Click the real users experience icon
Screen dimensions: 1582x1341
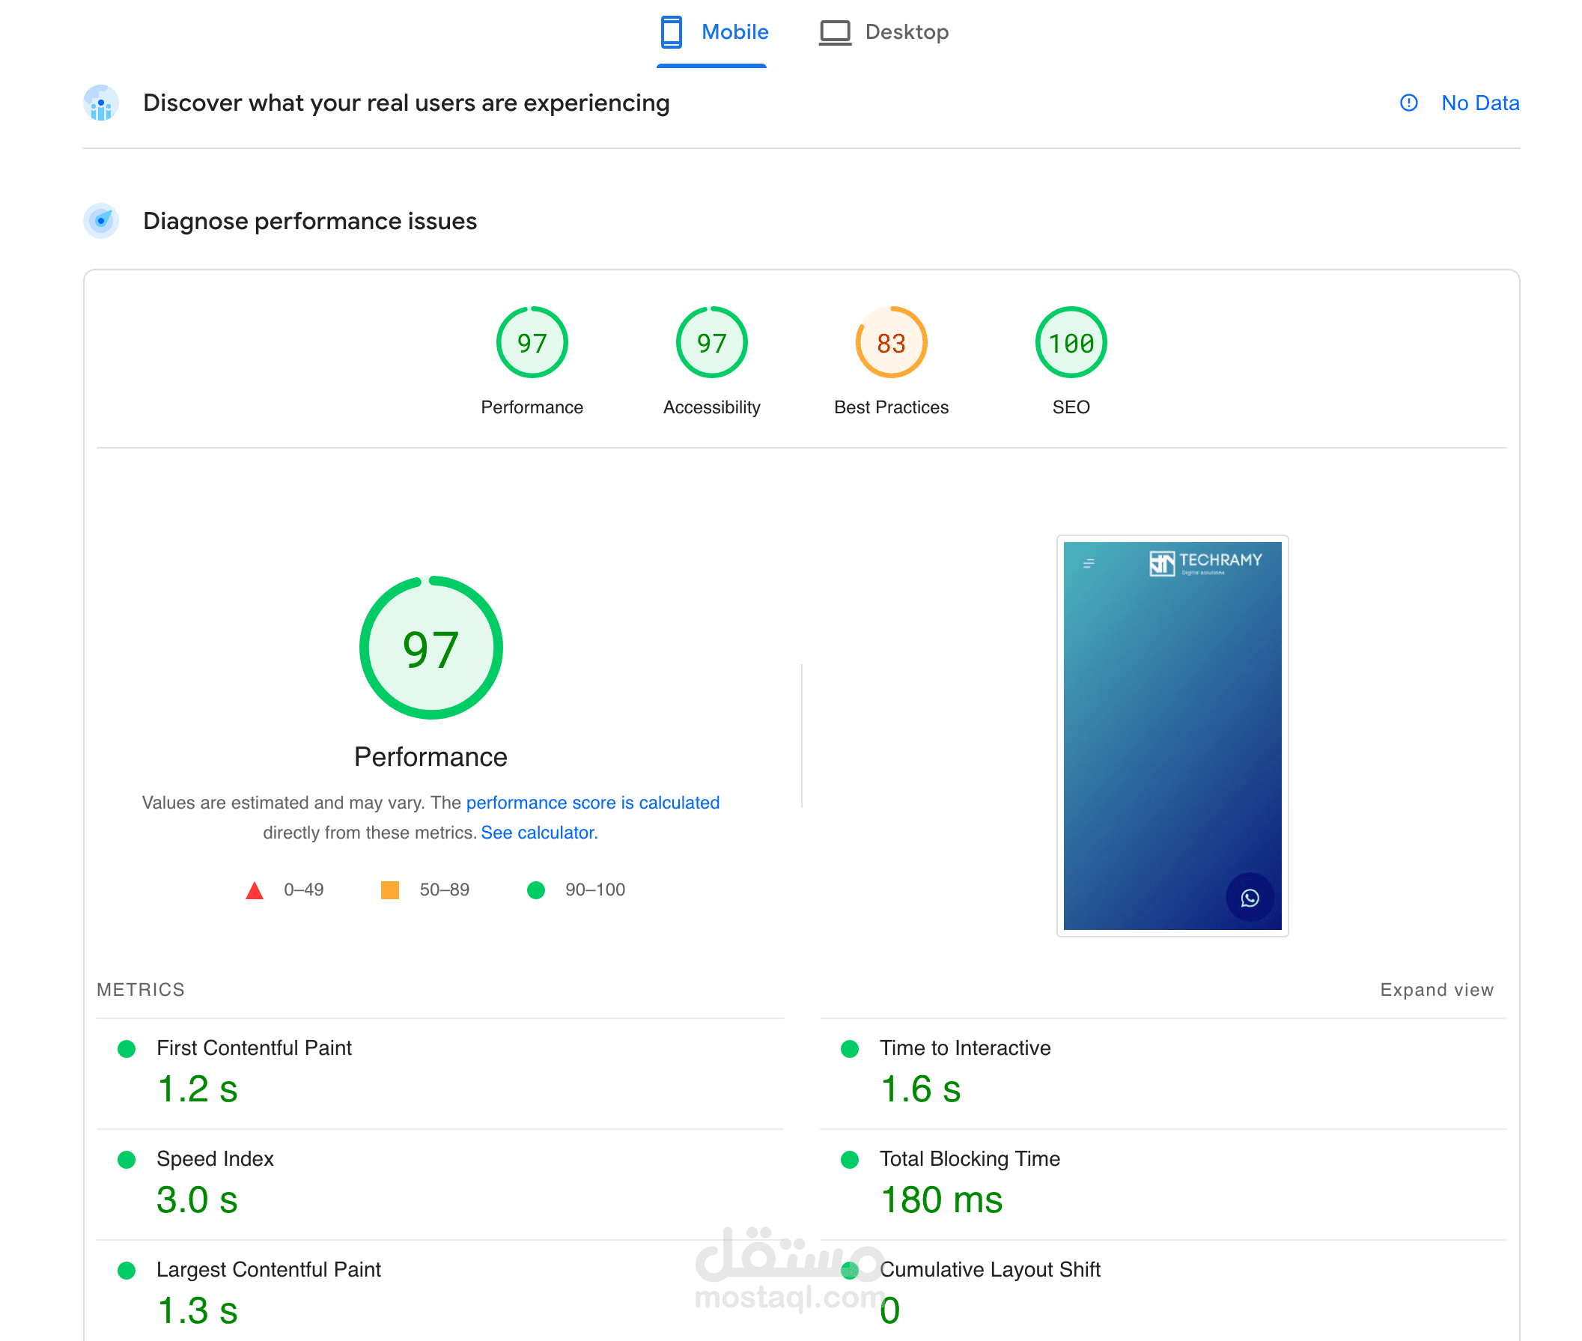pyautogui.click(x=101, y=103)
